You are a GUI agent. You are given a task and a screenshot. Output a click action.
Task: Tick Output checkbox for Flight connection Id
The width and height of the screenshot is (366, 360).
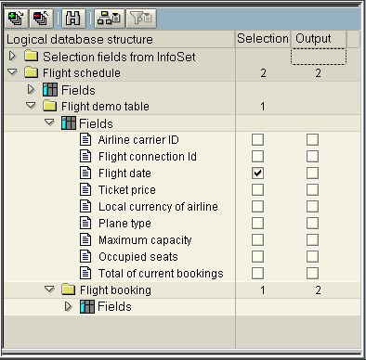[x=312, y=156]
